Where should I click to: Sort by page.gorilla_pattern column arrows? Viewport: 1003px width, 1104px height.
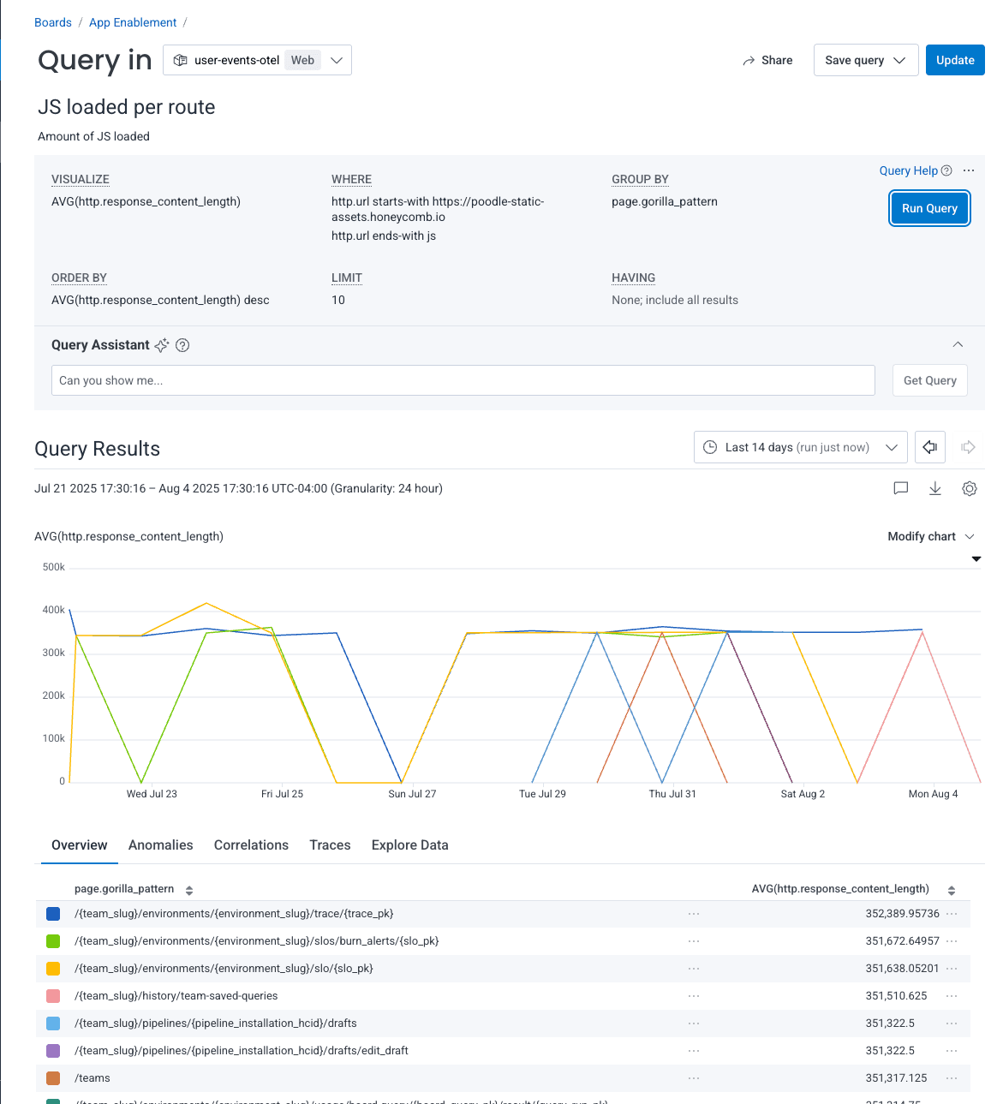[189, 890]
